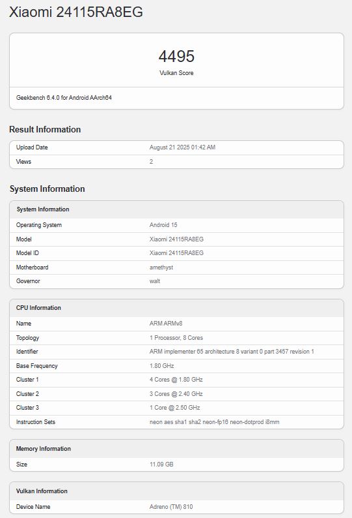Select the memory Size value 11.09 GB

point(161,465)
